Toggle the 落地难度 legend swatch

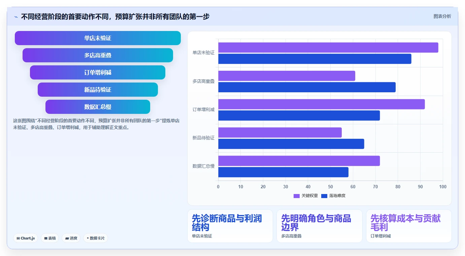[324, 196]
